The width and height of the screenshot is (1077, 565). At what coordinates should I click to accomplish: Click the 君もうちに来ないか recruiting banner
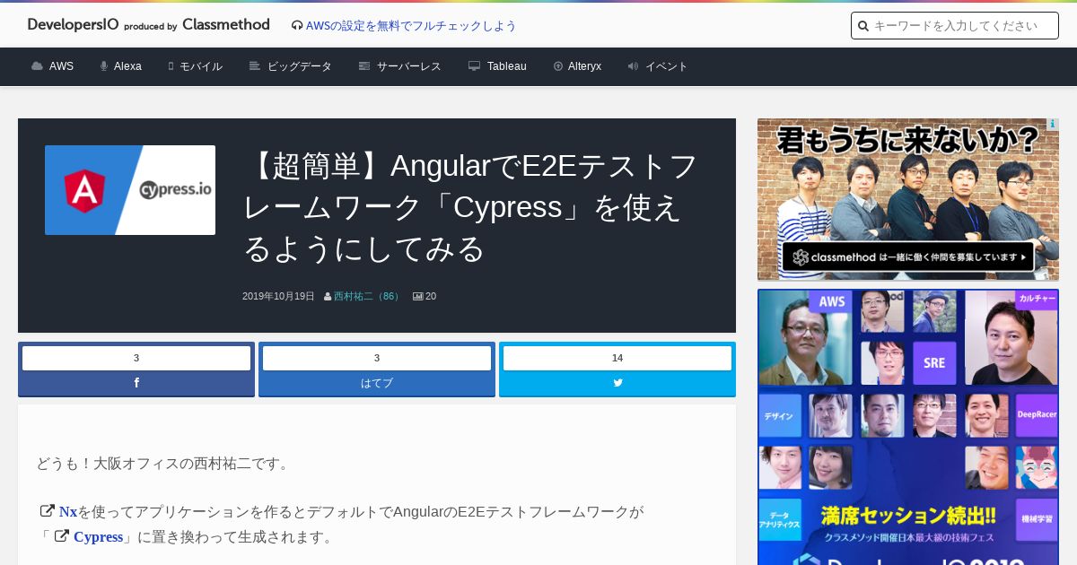(908, 199)
